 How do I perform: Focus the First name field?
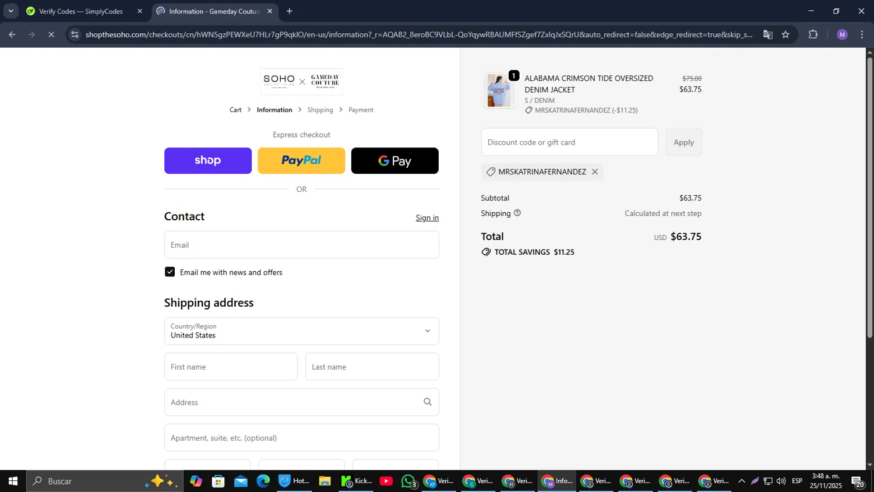pyautogui.click(x=231, y=367)
